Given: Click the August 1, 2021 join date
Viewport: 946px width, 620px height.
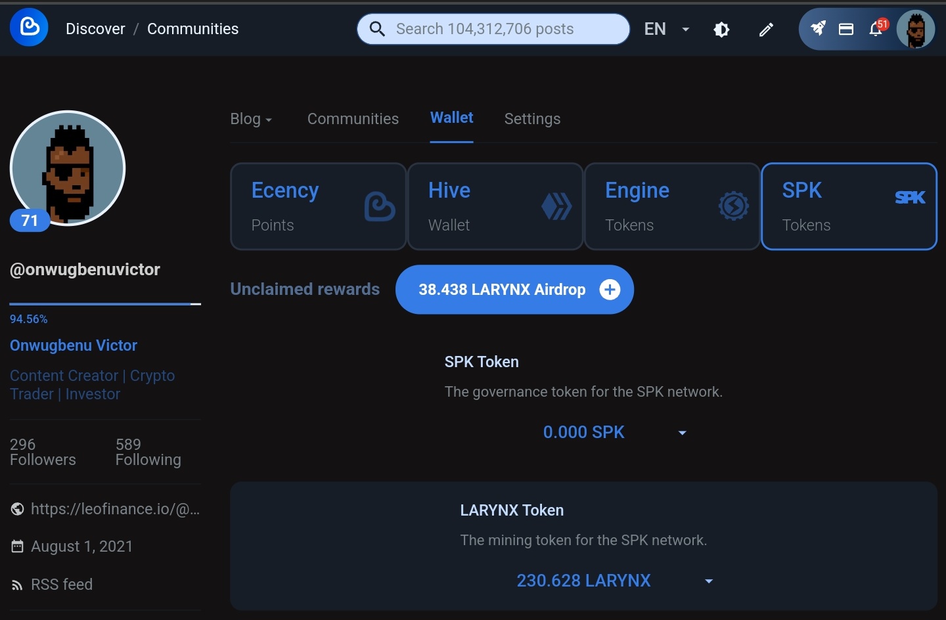Looking at the screenshot, I should (82, 546).
